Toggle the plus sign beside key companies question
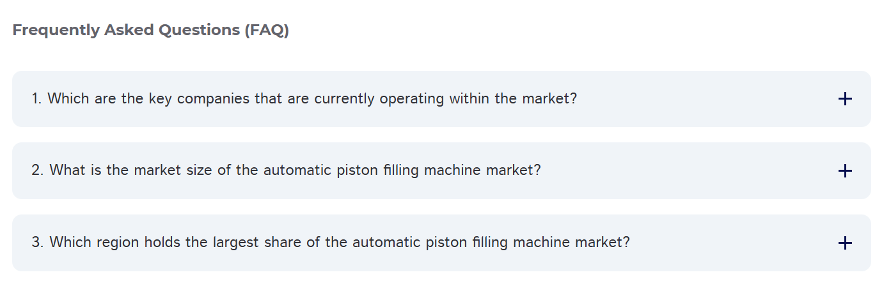This screenshot has height=293, width=891. click(x=844, y=99)
